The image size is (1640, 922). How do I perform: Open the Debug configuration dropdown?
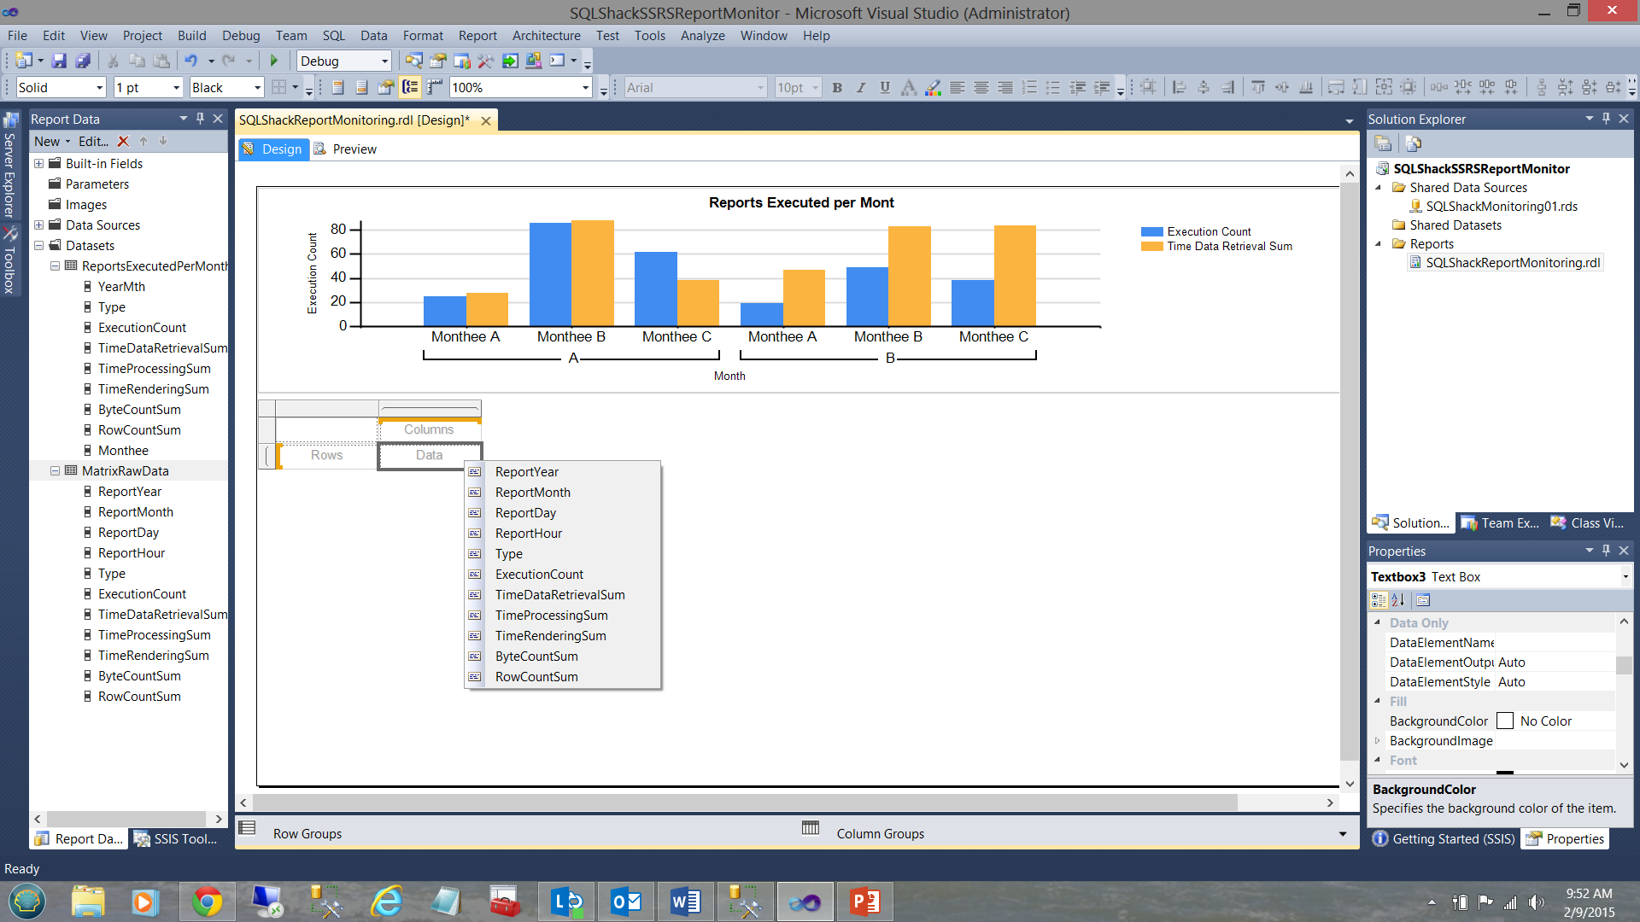pos(384,61)
